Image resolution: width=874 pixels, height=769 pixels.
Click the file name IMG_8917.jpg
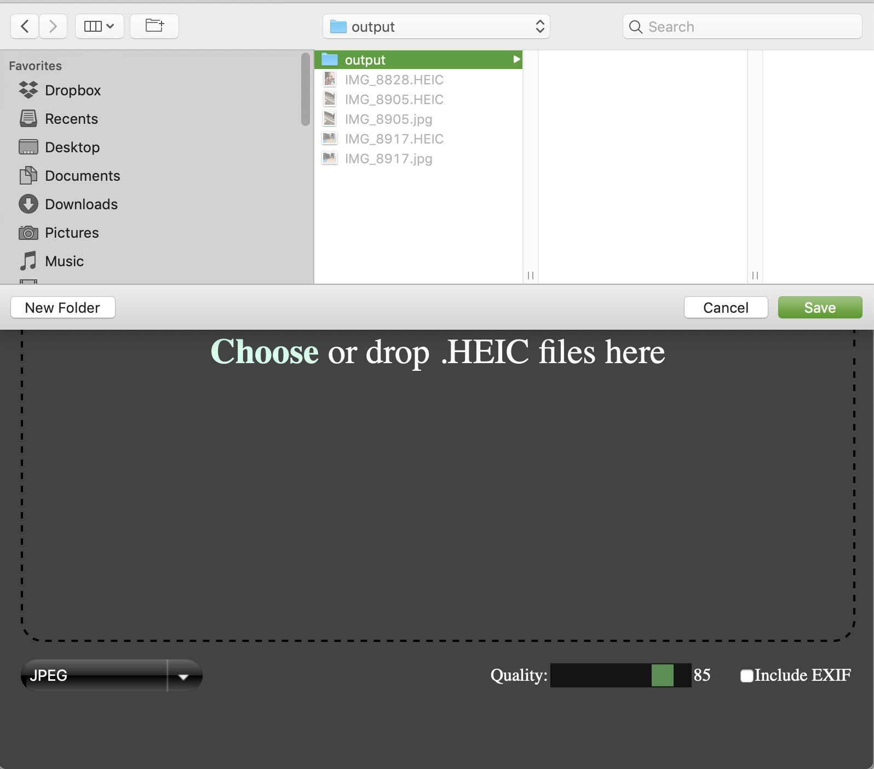(389, 158)
